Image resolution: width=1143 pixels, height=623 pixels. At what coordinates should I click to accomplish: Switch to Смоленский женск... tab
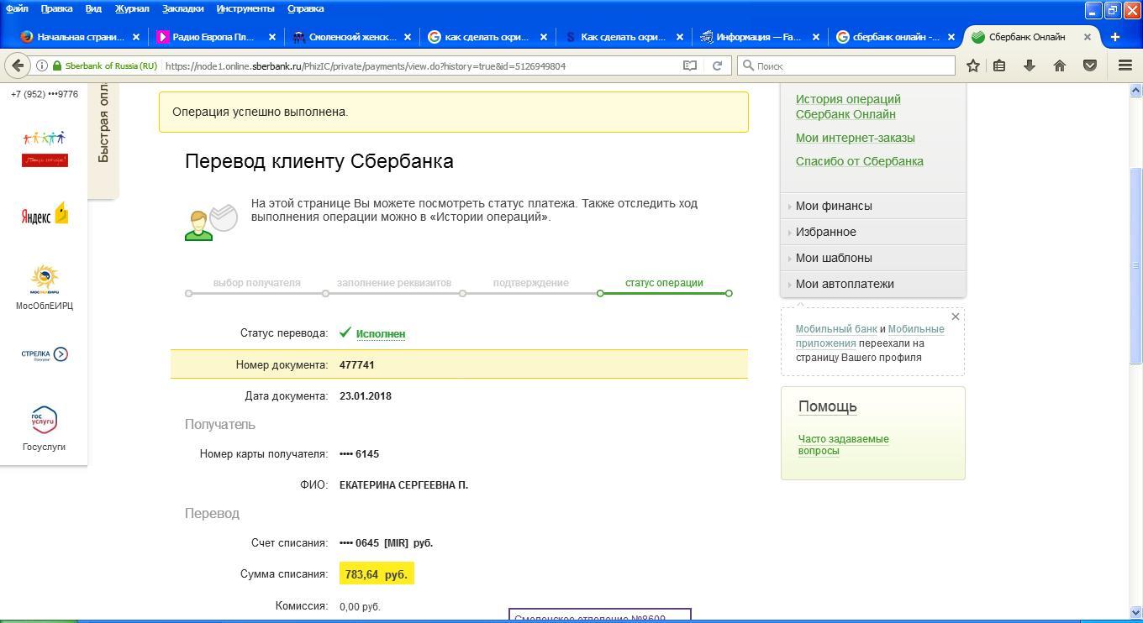352,37
